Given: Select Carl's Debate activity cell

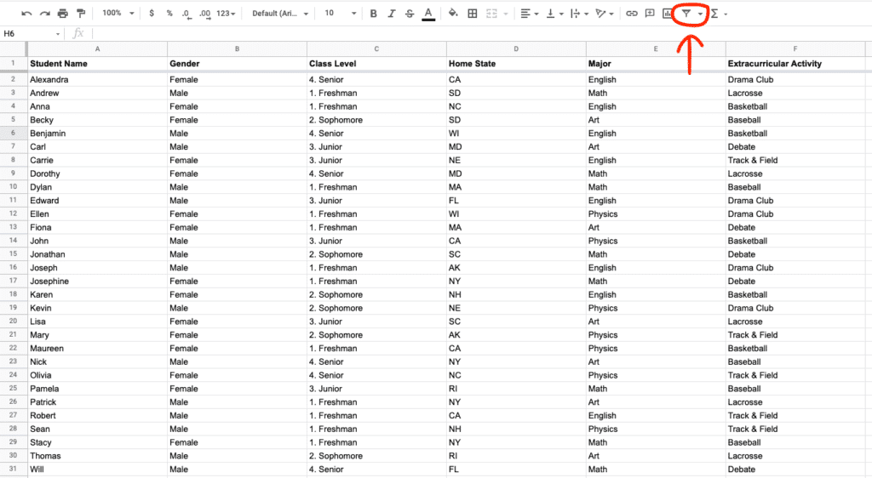Looking at the screenshot, I should pos(795,146).
